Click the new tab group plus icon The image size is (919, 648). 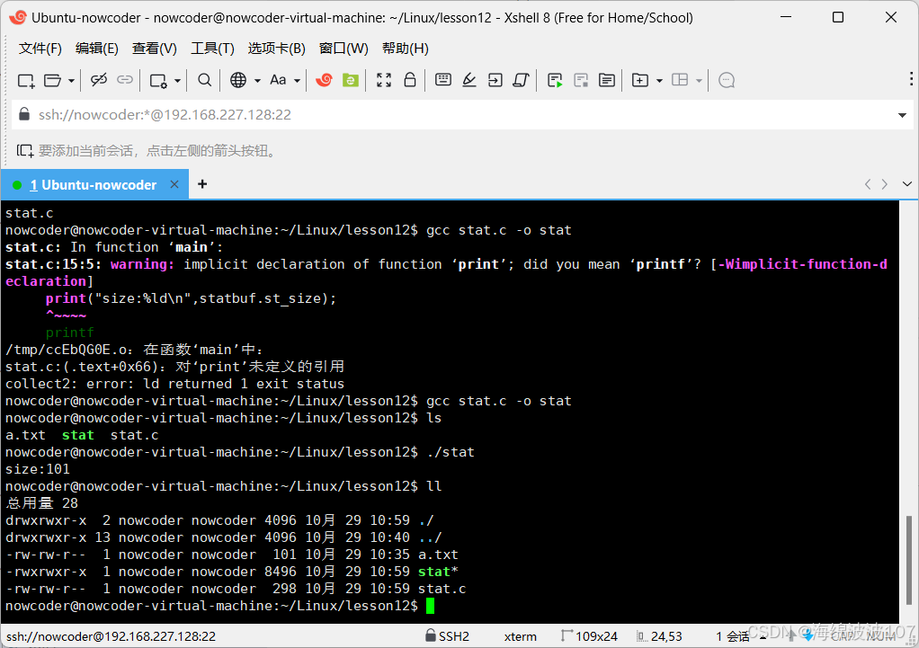click(640, 80)
